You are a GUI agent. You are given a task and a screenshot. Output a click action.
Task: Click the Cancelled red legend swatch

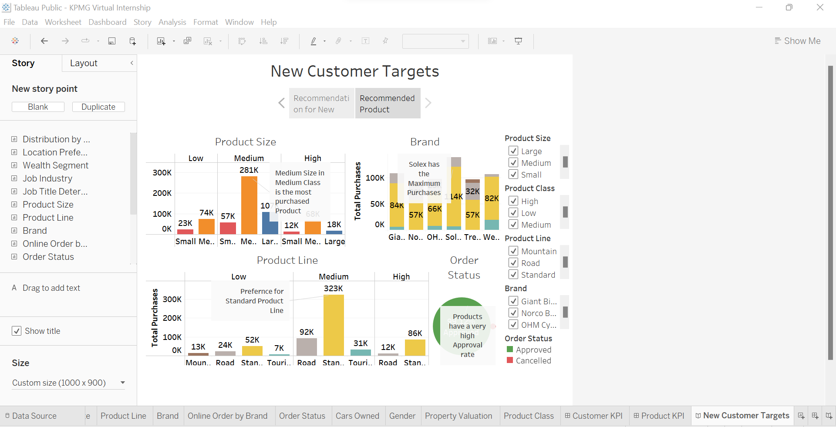pyautogui.click(x=510, y=360)
